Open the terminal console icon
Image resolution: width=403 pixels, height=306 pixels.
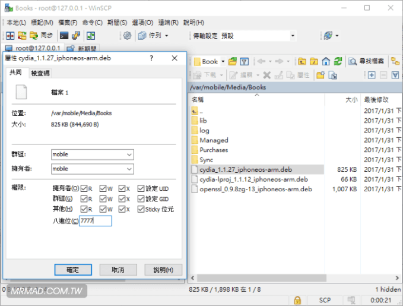point(64,36)
